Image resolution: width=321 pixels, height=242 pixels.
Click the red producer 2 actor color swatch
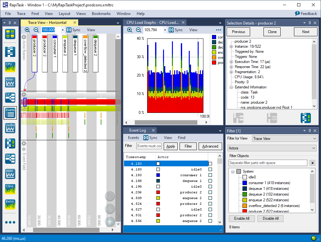click(35, 37)
